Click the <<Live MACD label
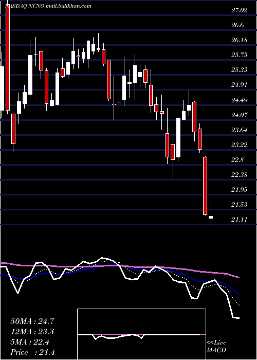The height and width of the screenshot is (360, 257). 216,347
